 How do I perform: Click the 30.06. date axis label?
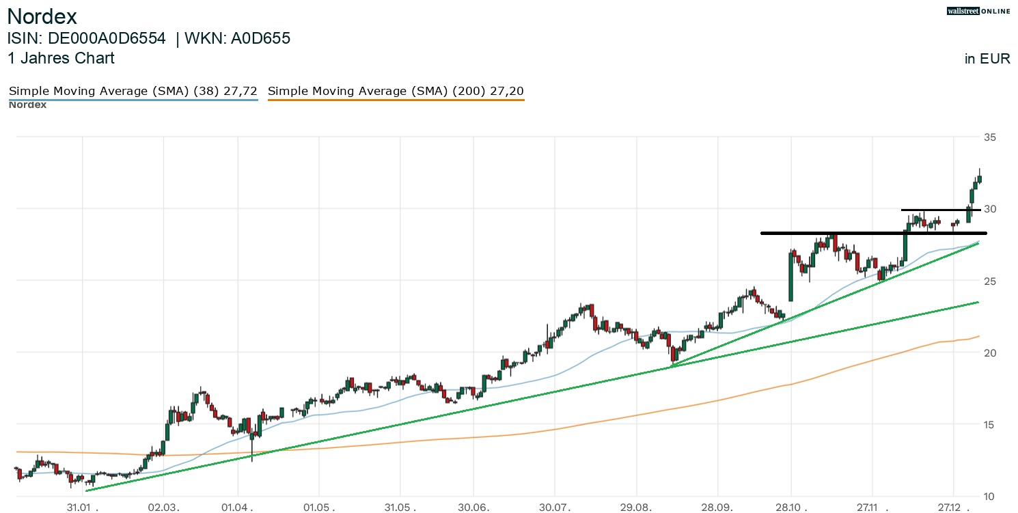pyautogui.click(x=473, y=508)
